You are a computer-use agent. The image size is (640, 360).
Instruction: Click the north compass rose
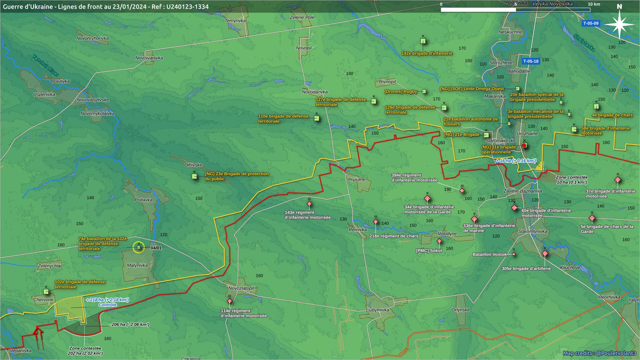(x=619, y=25)
